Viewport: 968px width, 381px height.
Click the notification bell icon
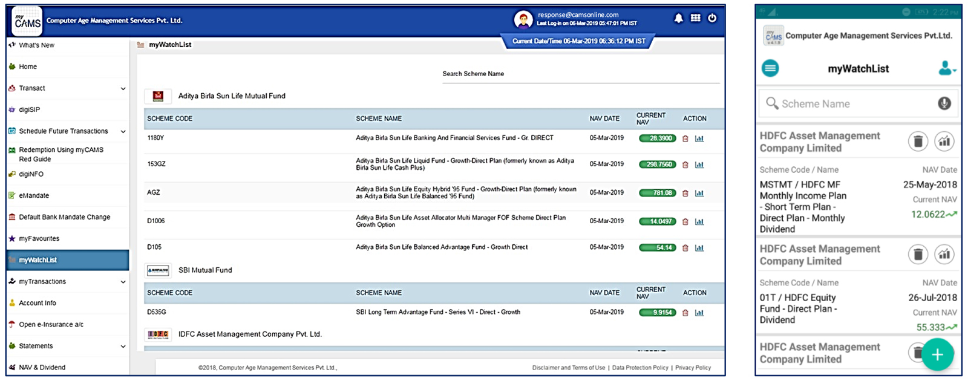point(678,18)
